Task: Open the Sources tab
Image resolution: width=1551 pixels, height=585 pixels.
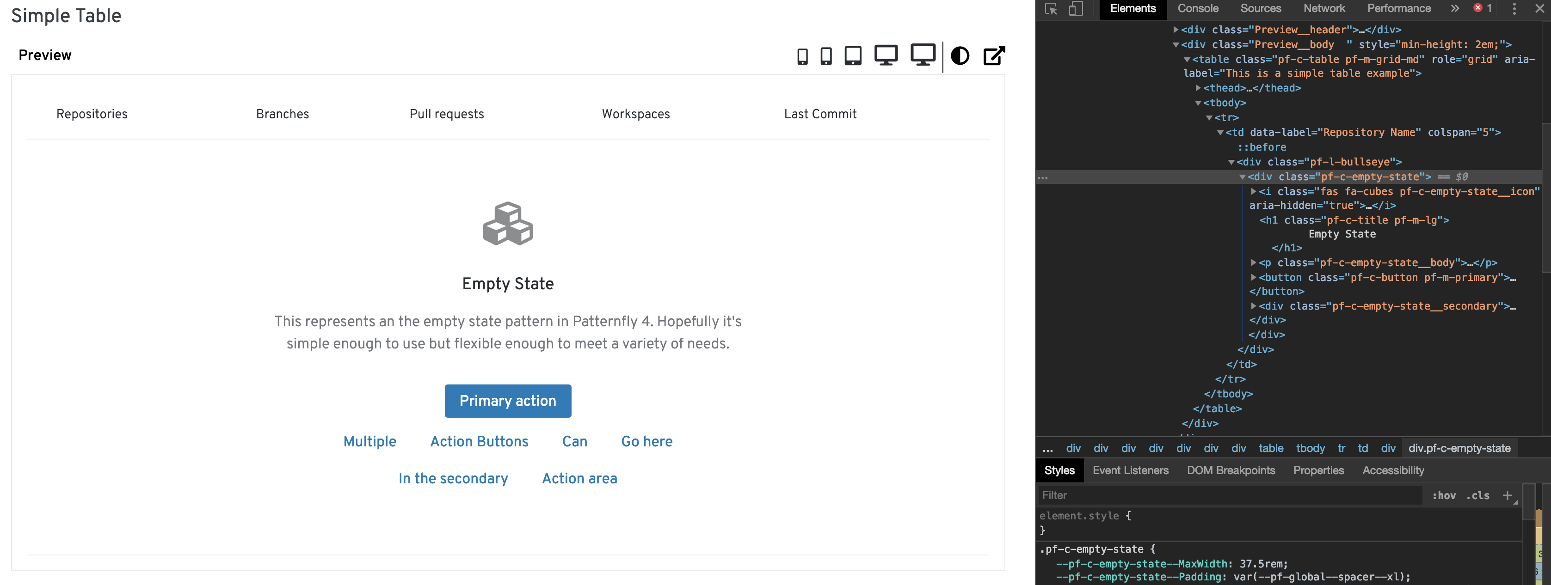Action: coord(1260,8)
